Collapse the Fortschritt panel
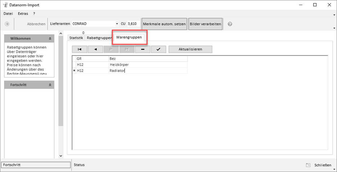The width and height of the screenshot is (337, 172). (50, 85)
